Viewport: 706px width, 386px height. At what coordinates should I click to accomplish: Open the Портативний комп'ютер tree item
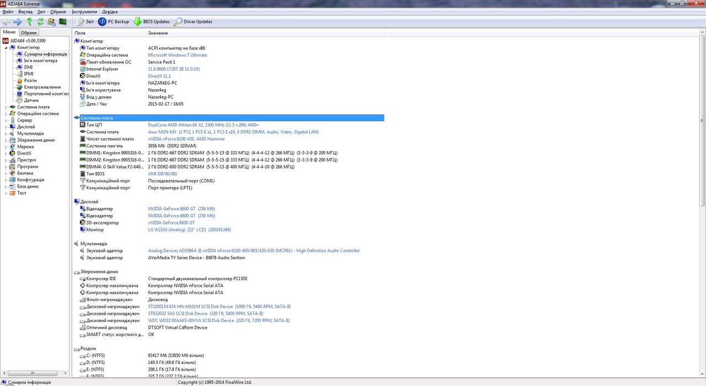tap(46, 94)
